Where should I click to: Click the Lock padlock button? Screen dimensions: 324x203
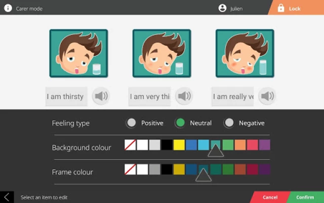pyautogui.click(x=281, y=8)
